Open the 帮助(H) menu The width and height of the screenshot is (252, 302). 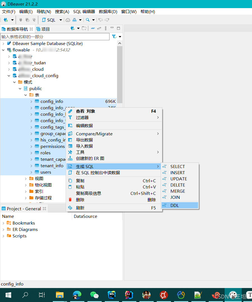tap(148, 12)
